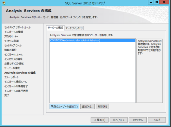
Task: Click インスタンスの構成 step in sidebar
Action: click(x=13, y=59)
